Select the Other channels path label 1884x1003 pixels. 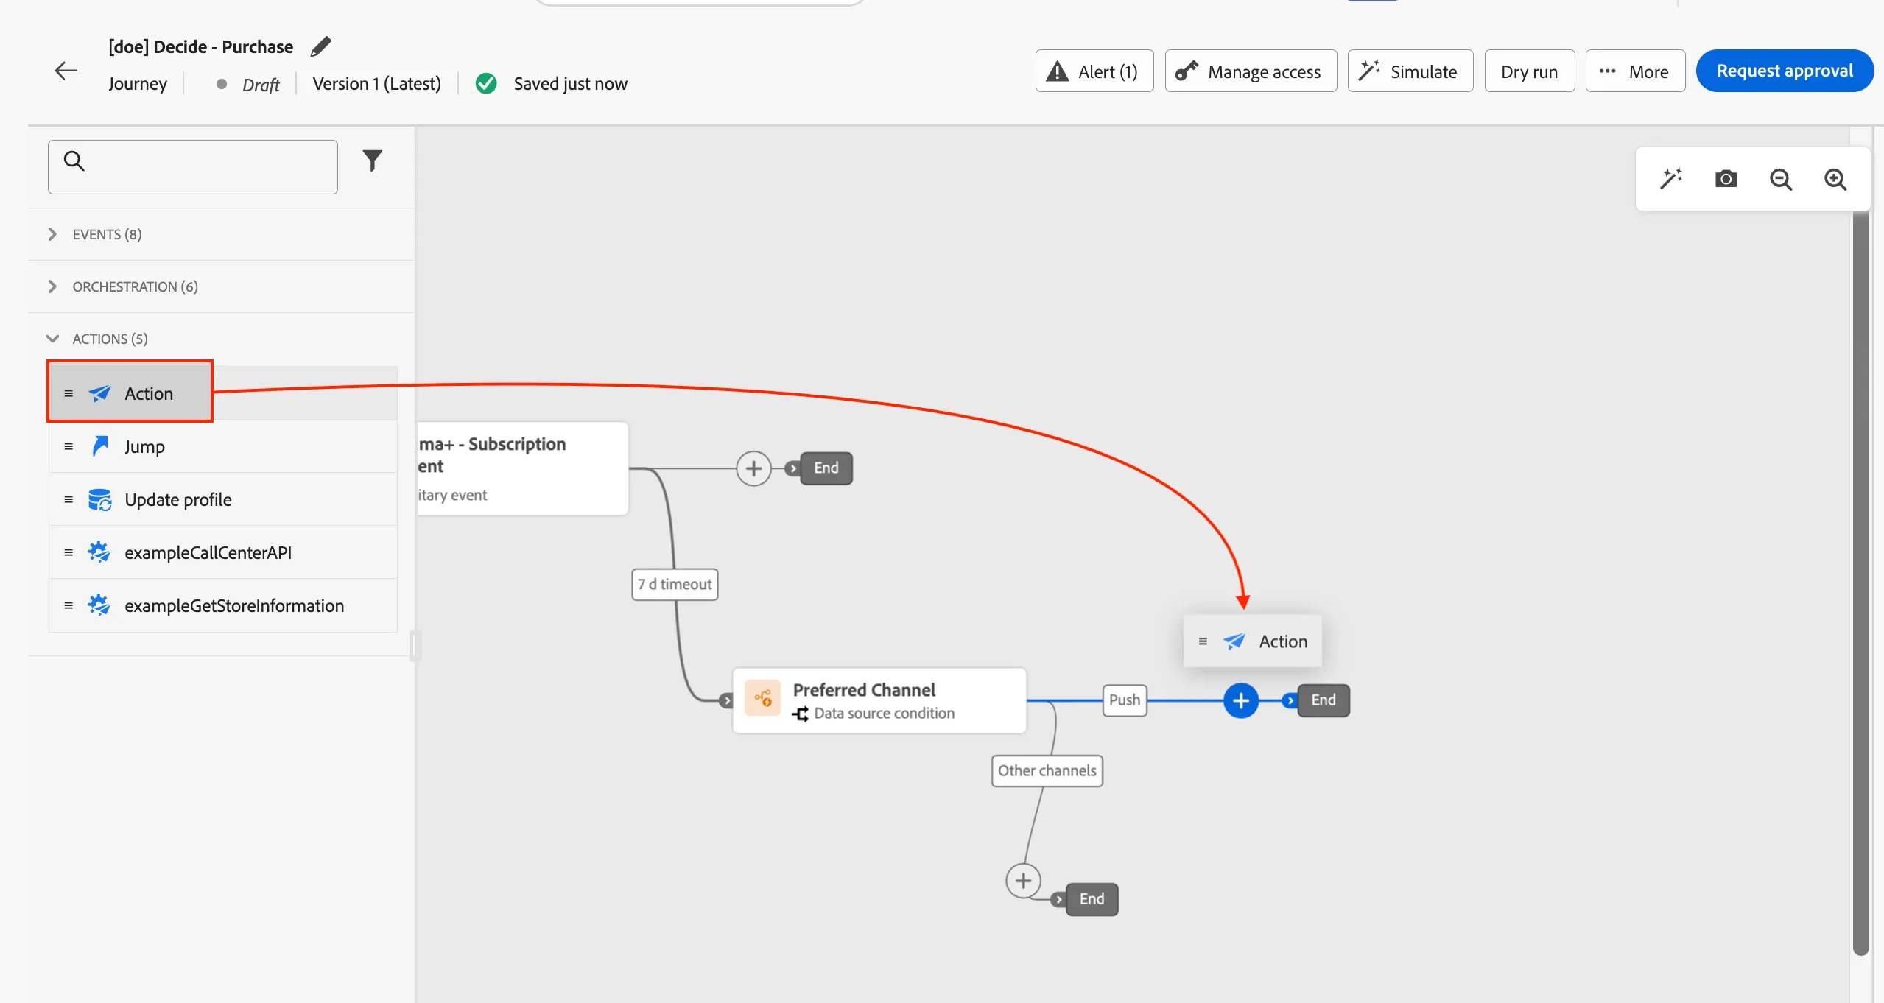click(x=1047, y=771)
